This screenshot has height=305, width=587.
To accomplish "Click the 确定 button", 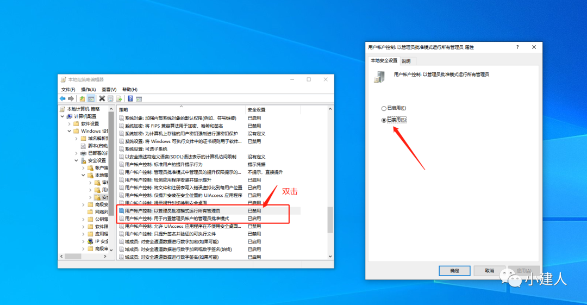I will coord(454,271).
